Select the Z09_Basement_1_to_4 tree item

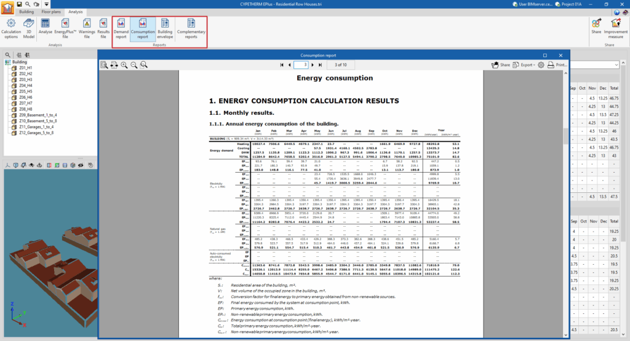(38, 114)
